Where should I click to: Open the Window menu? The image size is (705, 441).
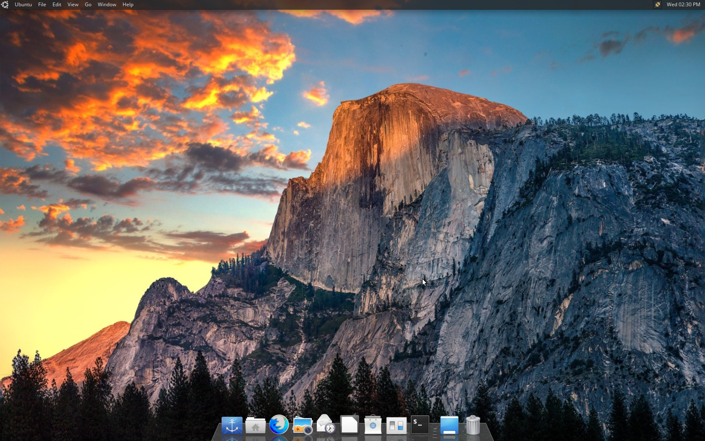coord(107,5)
